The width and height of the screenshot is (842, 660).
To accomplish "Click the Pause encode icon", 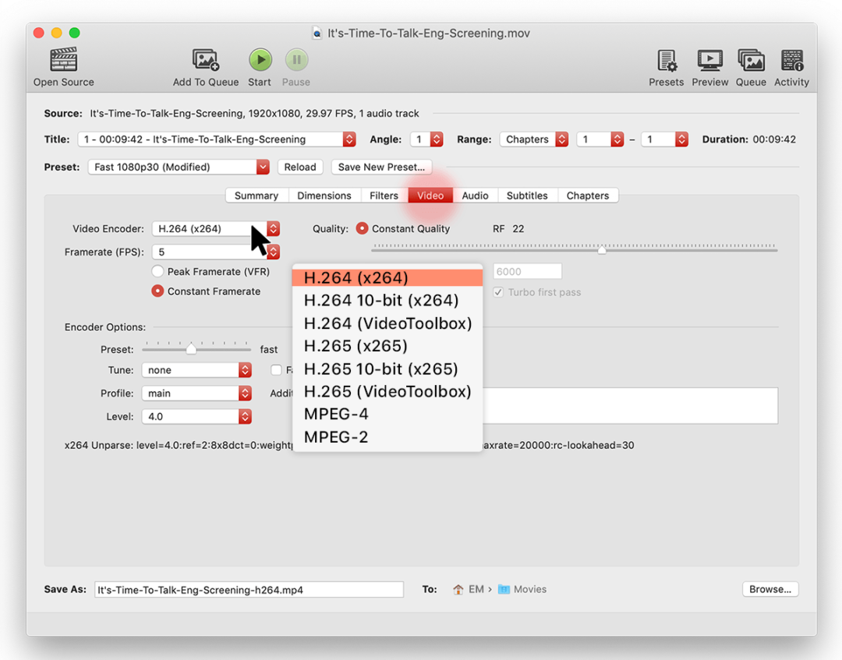I will [295, 59].
